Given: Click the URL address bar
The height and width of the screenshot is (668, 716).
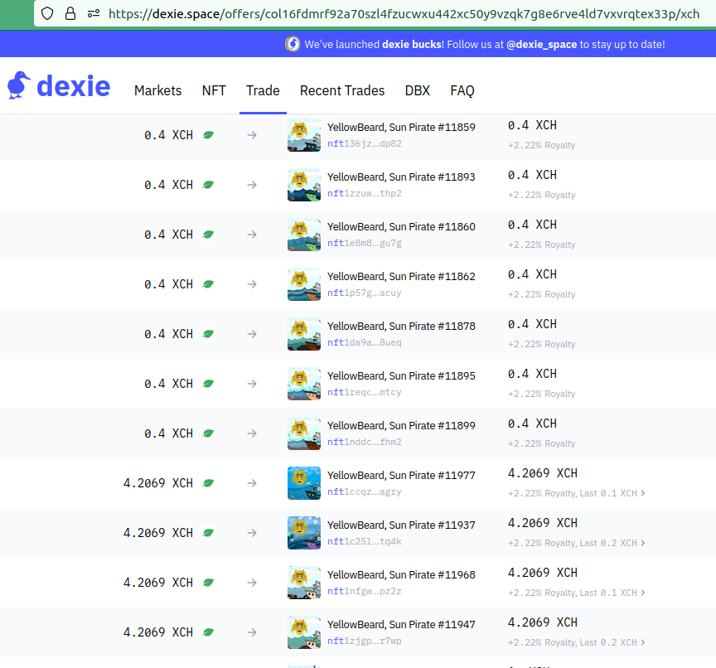Looking at the screenshot, I should [x=404, y=14].
